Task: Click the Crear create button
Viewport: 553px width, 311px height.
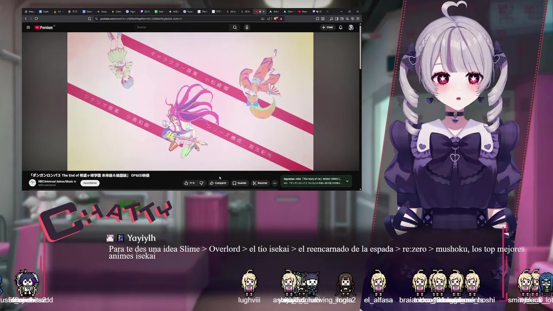Action: coord(327,27)
